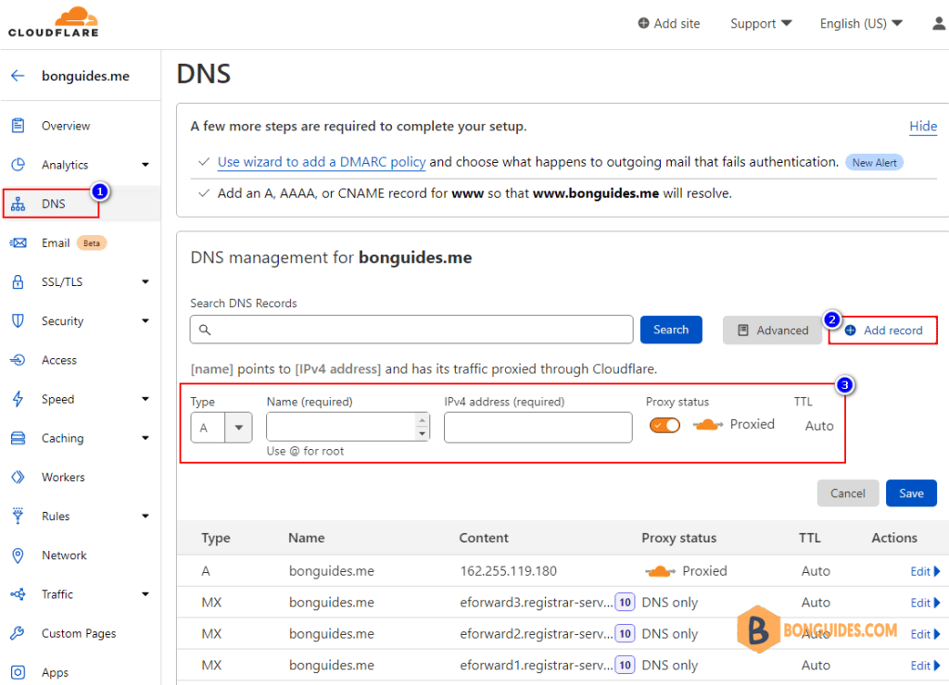Click the Advanced button
Image resolution: width=949 pixels, height=685 pixels.
point(772,330)
